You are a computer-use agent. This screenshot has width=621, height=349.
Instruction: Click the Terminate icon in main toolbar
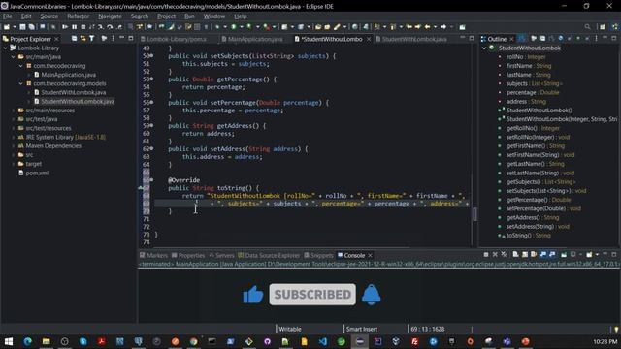83,27
